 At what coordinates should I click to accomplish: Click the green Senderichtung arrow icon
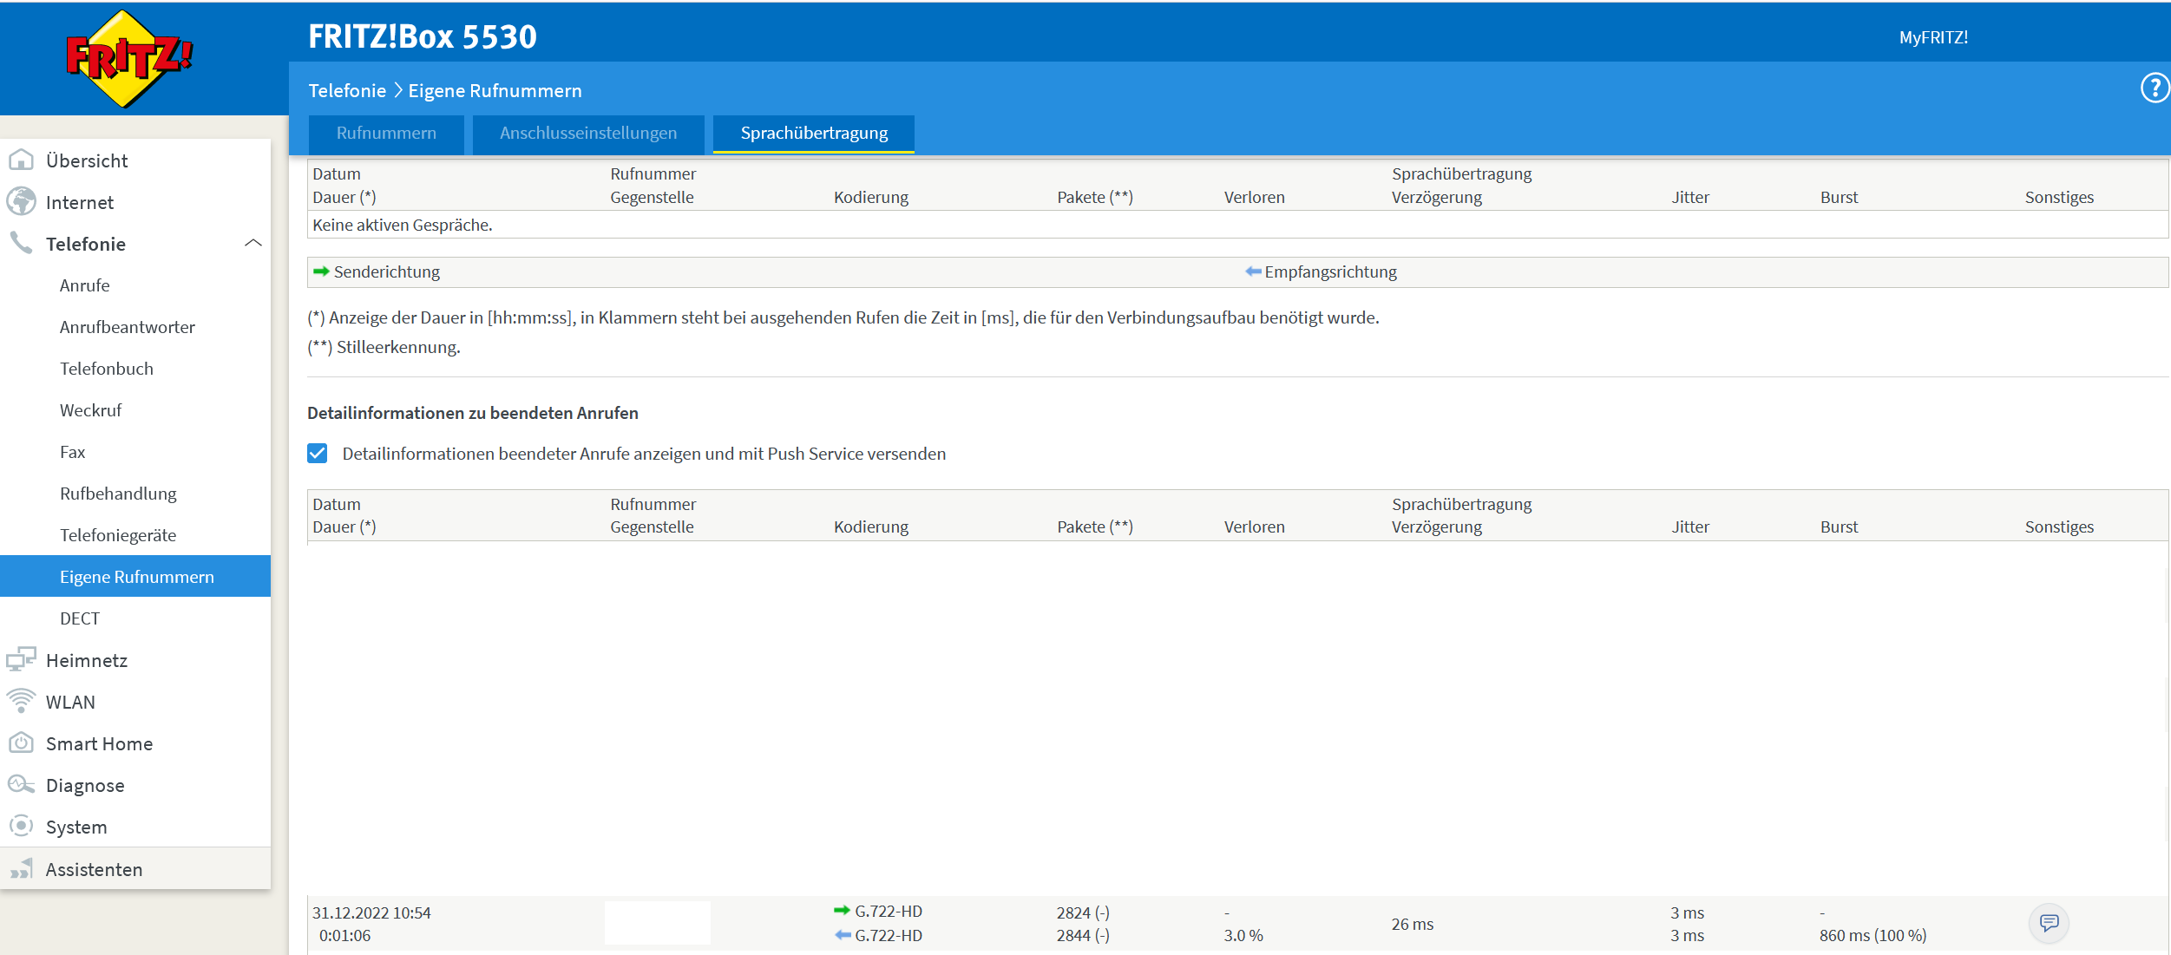pos(321,271)
